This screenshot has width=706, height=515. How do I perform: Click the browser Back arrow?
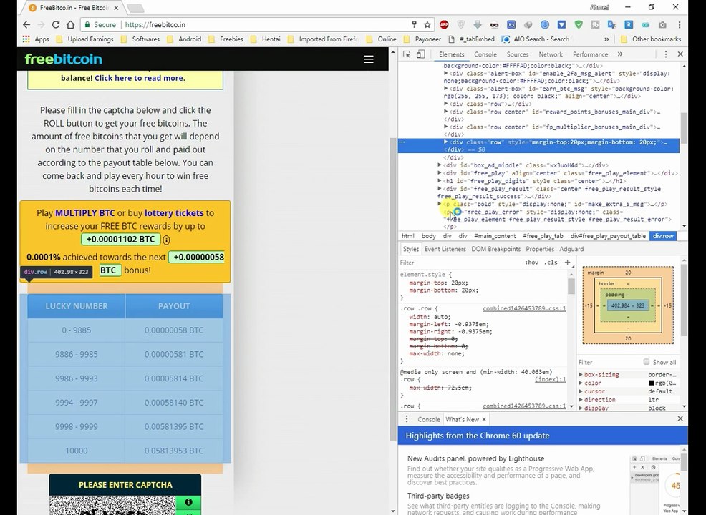coord(26,25)
